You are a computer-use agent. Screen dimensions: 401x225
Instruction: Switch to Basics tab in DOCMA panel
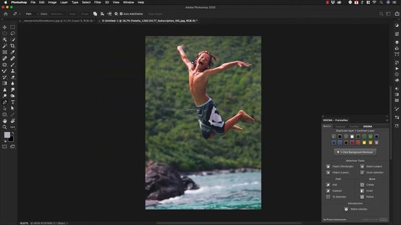tap(327, 126)
